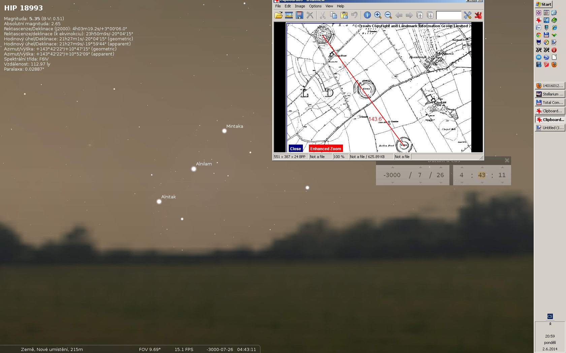Screen dimensions: 566x353
Task: Switch to the Stellarium taskbar button
Action: [x=549, y=94]
